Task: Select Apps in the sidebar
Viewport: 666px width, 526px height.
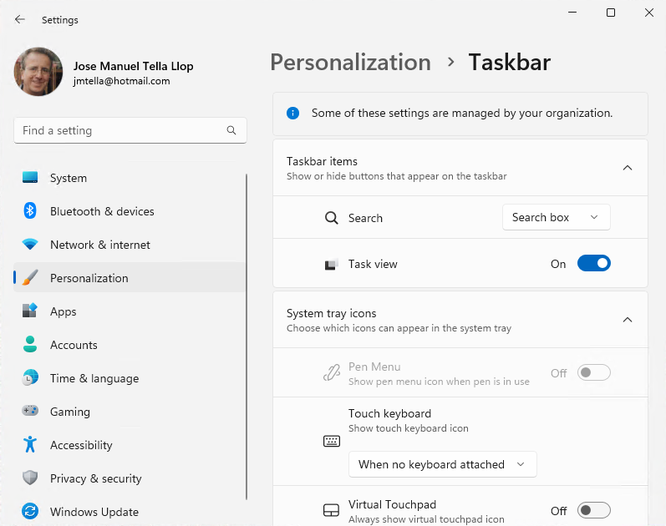Action: coord(130,311)
